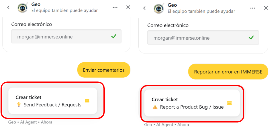Click ticket icon on Report Bug card
269x133 pixels.
click(229, 103)
